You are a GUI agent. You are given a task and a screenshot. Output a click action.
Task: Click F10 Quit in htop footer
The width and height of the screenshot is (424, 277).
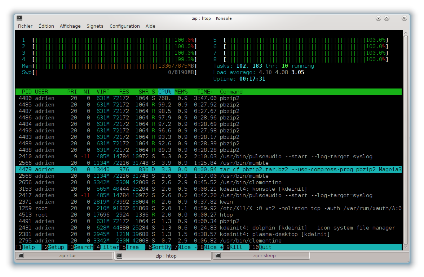(x=260, y=247)
